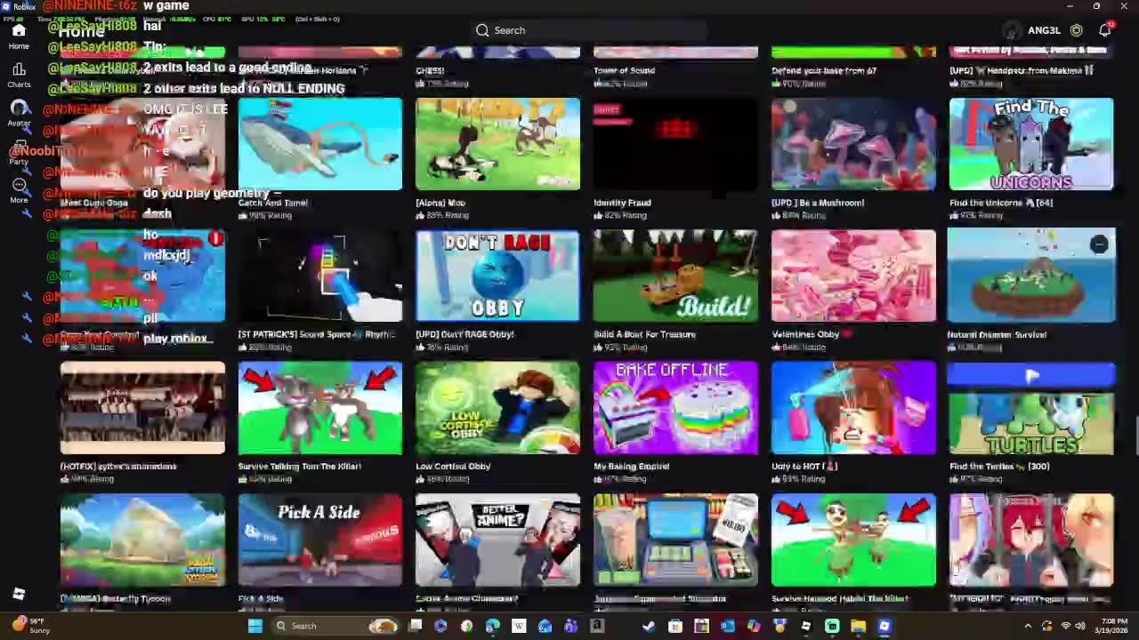1139x640 pixels.
Task: Open Microsoft Teams from the taskbar
Action: (x=570, y=626)
